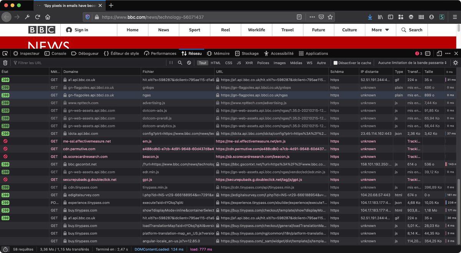Activate the element picker tool in DevTools

tap(5, 53)
